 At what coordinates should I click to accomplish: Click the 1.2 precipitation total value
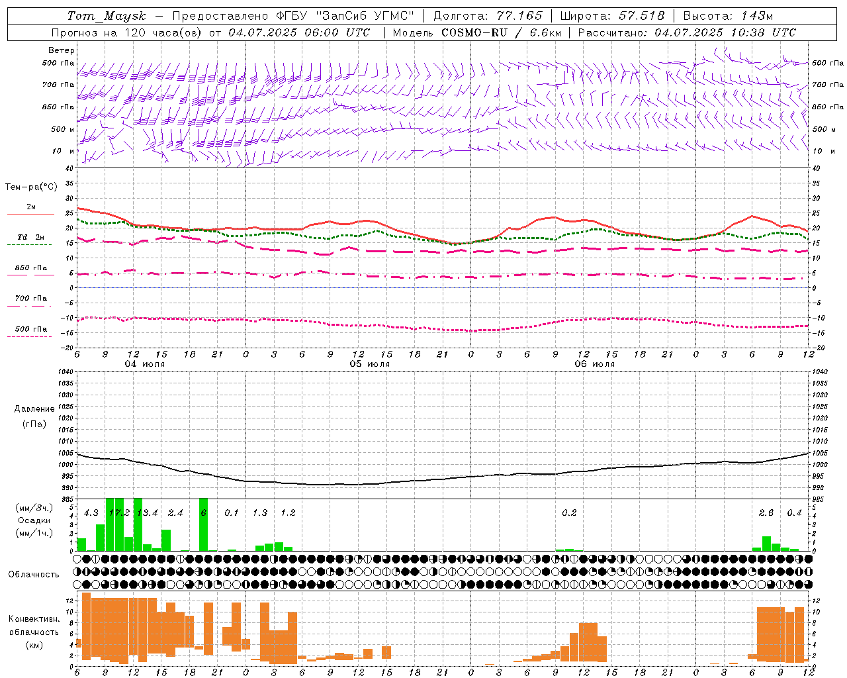click(288, 513)
